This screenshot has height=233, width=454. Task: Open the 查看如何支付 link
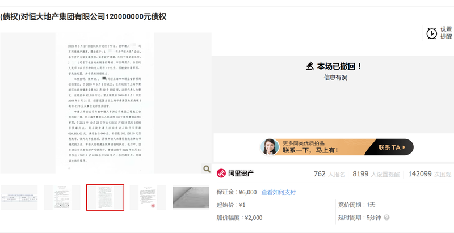tap(279, 192)
